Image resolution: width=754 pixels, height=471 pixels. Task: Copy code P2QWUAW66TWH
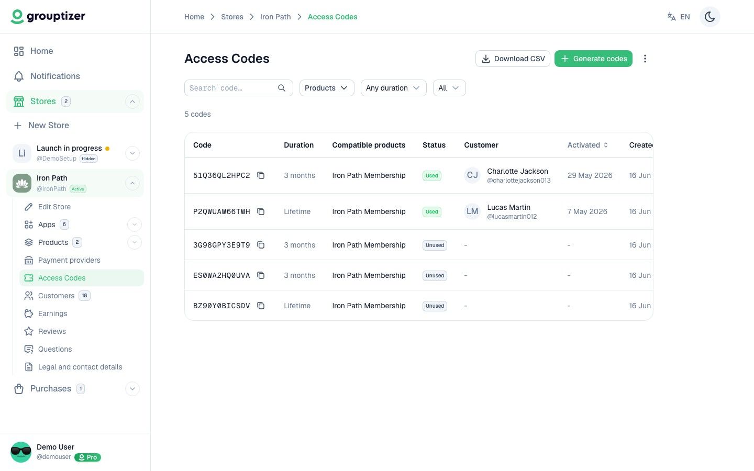coord(261,211)
